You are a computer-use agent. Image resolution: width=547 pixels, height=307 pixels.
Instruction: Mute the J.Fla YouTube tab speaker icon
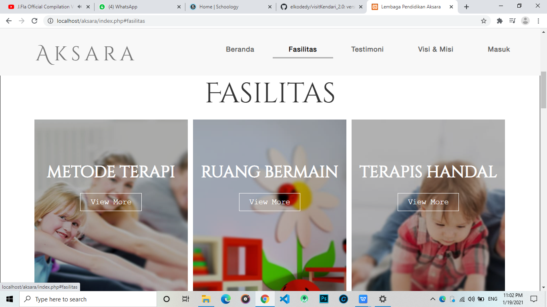coord(78,6)
